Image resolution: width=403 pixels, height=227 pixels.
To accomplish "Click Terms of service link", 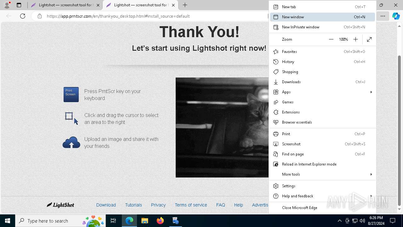I will coord(191,205).
